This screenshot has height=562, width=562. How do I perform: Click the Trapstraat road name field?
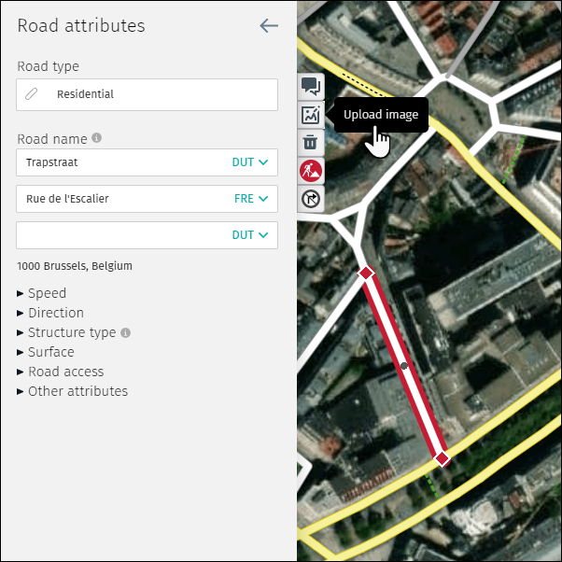click(x=147, y=162)
